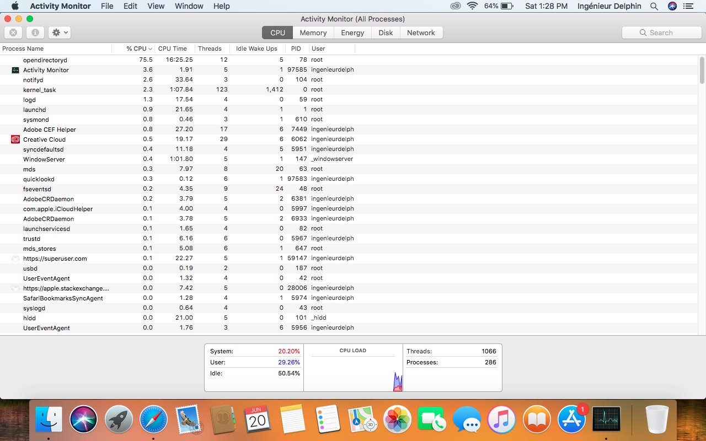Open iTunes from the Dock

(x=501, y=420)
